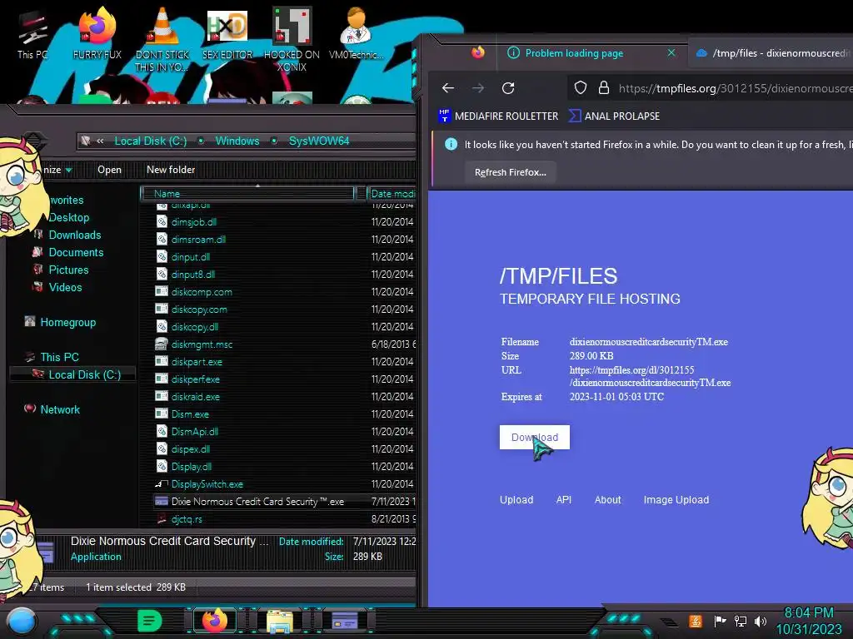The width and height of the screenshot is (853, 639).
Task: Go forward in Firefox
Action: click(477, 88)
